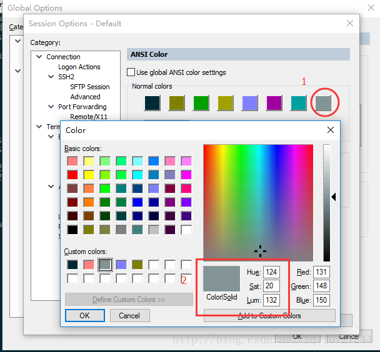This screenshot has height=352, width=380.
Task: Cancel the Color dialog
Action: click(x=129, y=315)
